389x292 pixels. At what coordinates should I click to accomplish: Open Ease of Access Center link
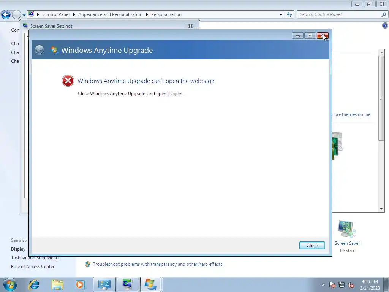coord(33,267)
